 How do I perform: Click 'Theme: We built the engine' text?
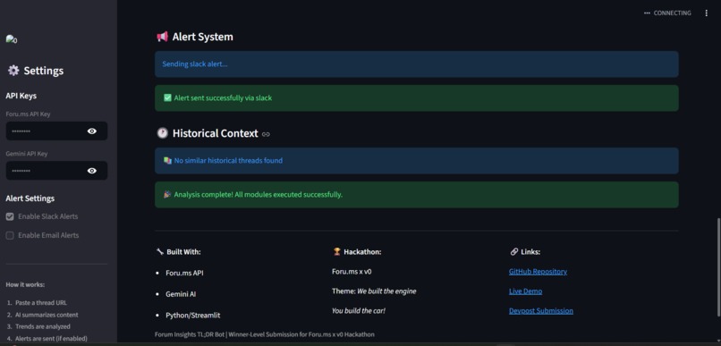[374, 291]
